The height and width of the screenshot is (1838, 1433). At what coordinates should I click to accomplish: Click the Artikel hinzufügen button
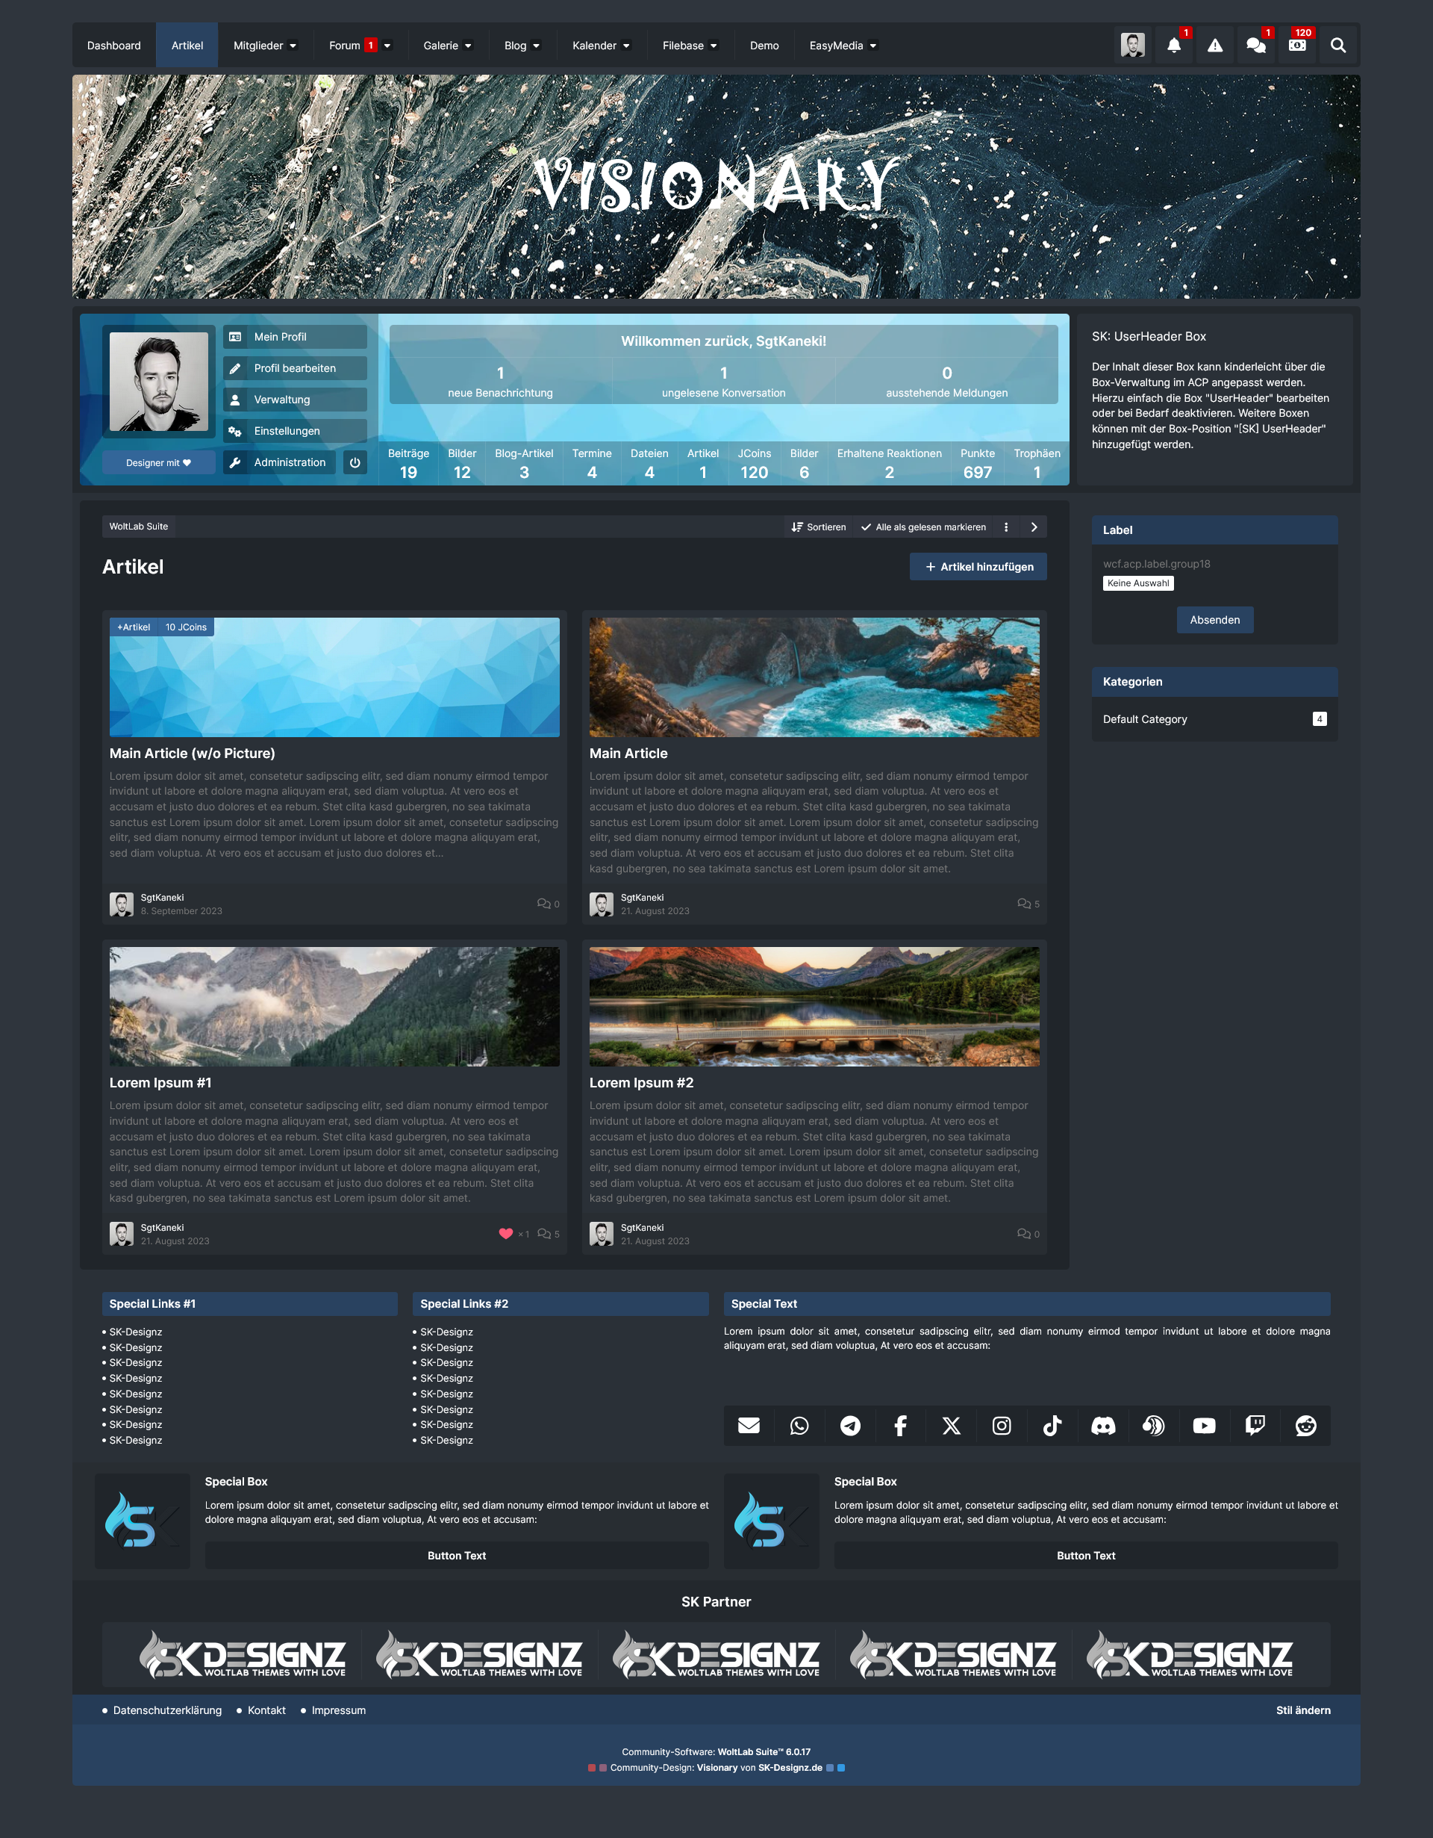978,566
